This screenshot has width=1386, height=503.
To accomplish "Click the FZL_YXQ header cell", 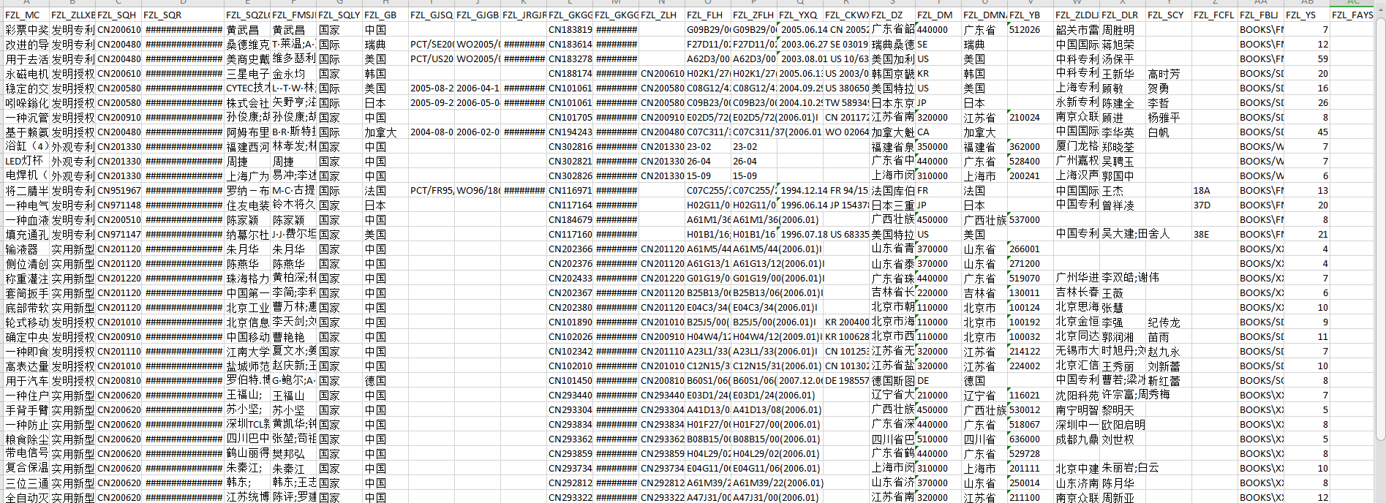I will point(800,15).
